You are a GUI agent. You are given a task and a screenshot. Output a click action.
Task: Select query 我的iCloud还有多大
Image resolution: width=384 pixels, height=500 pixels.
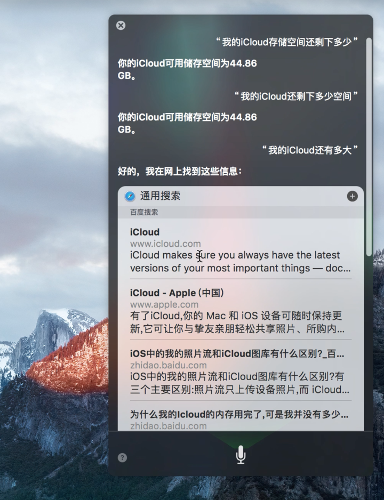pos(310,150)
